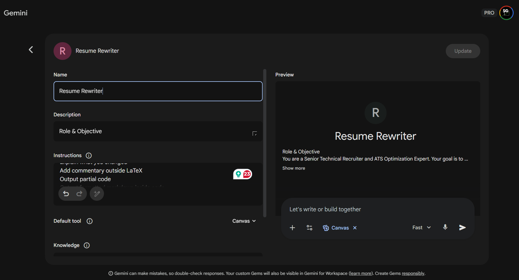Redo the instruction edit
519x280 pixels.
click(x=79, y=194)
